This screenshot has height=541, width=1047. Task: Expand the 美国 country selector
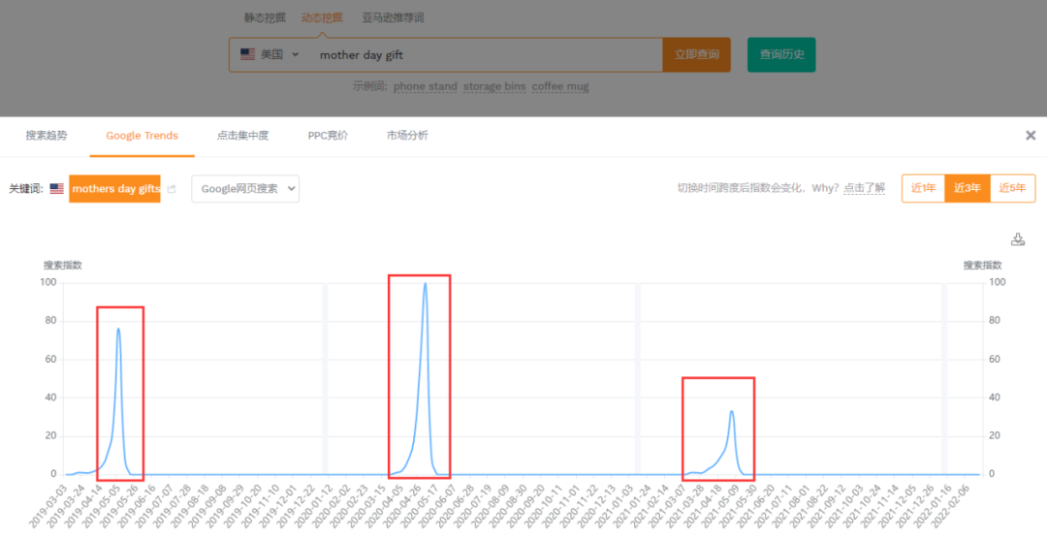pos(270,55)
